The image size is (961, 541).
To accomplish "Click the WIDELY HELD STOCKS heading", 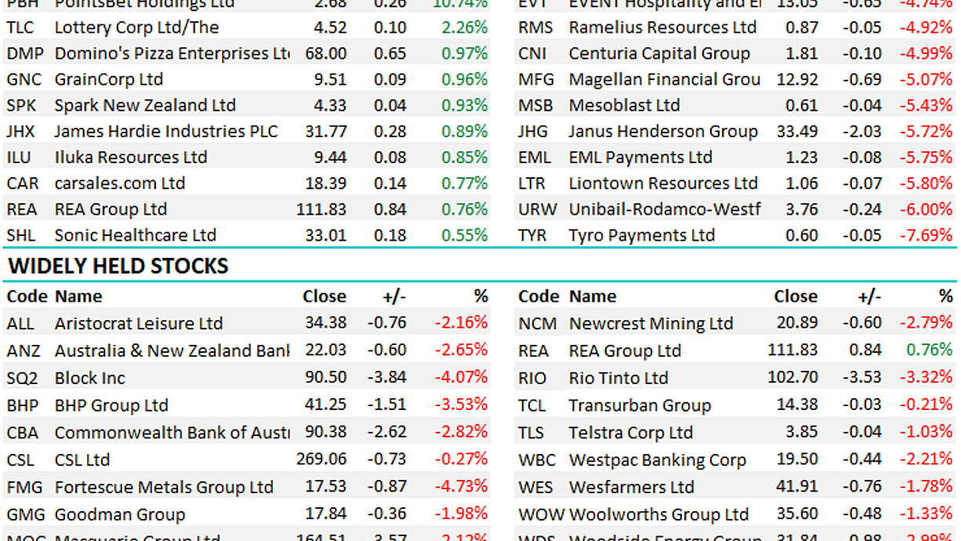I will pos(118,267).
